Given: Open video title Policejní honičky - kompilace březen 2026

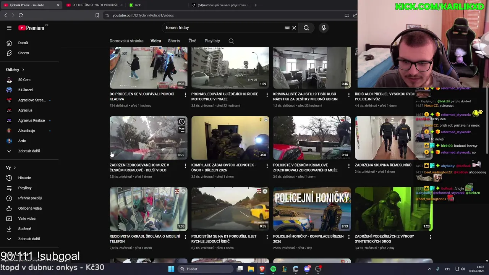Looking at the screenshot, I should [308, 239].
